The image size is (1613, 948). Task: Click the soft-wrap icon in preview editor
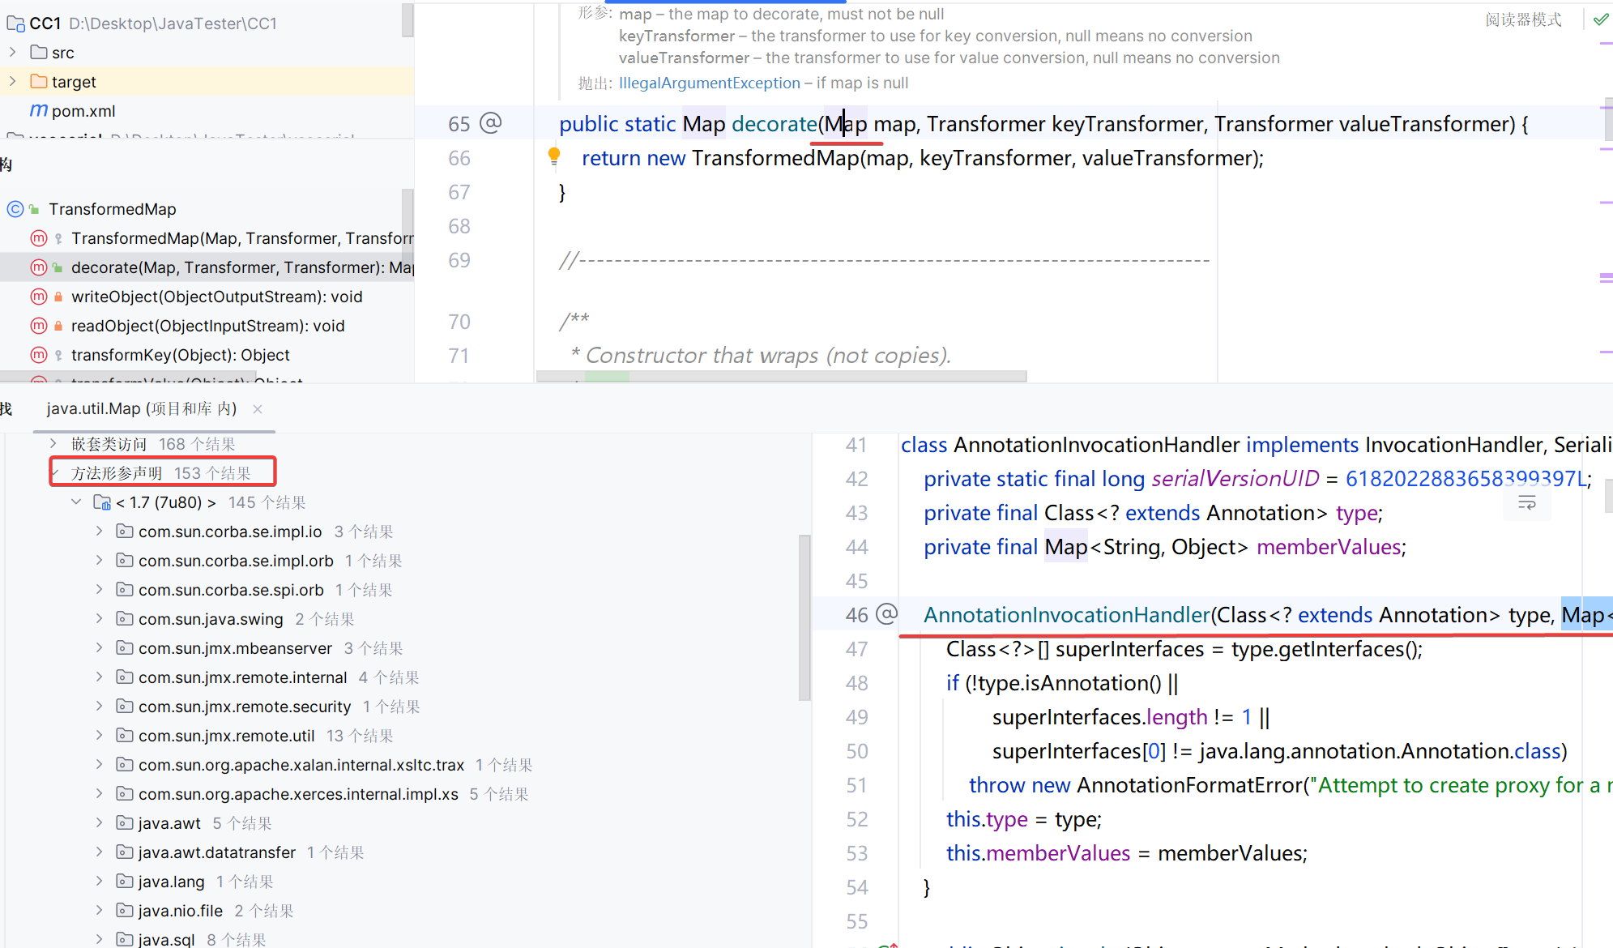(x=1527, y=503)
